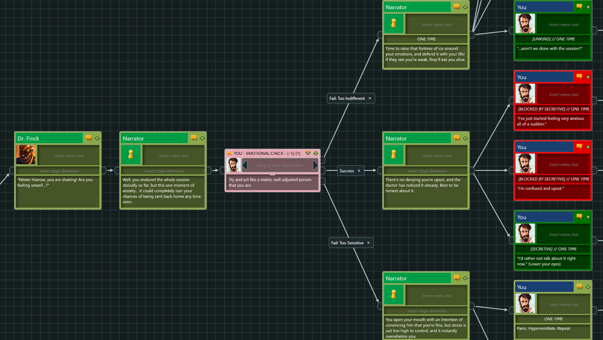Click green up-arrow on Emotional Check node

coord(316,153)
